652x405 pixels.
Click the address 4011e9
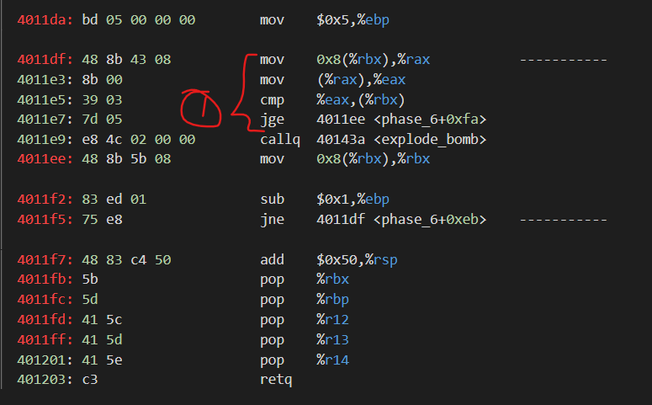click(45, 139)
